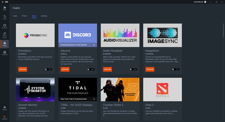Expand Start Free Trial Or Download arrow

[94, 99]
